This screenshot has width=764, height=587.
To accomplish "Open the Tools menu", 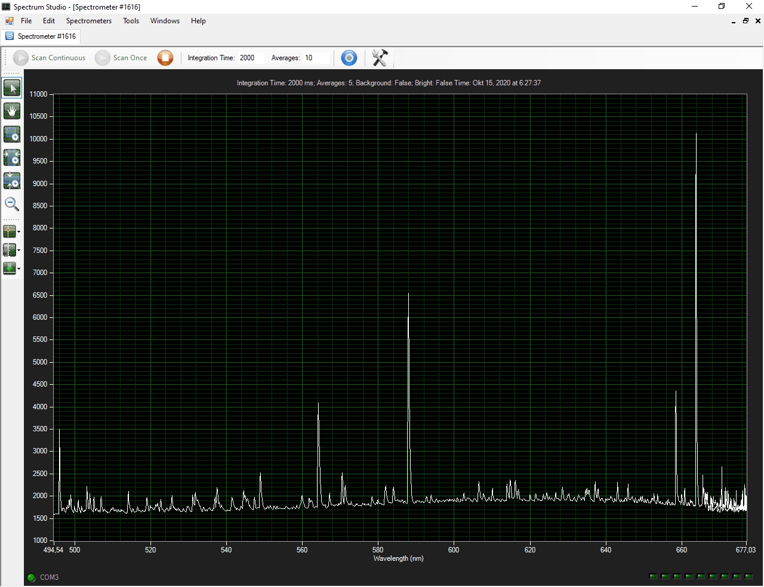I will pyautogui.click(x=131, y=21).
